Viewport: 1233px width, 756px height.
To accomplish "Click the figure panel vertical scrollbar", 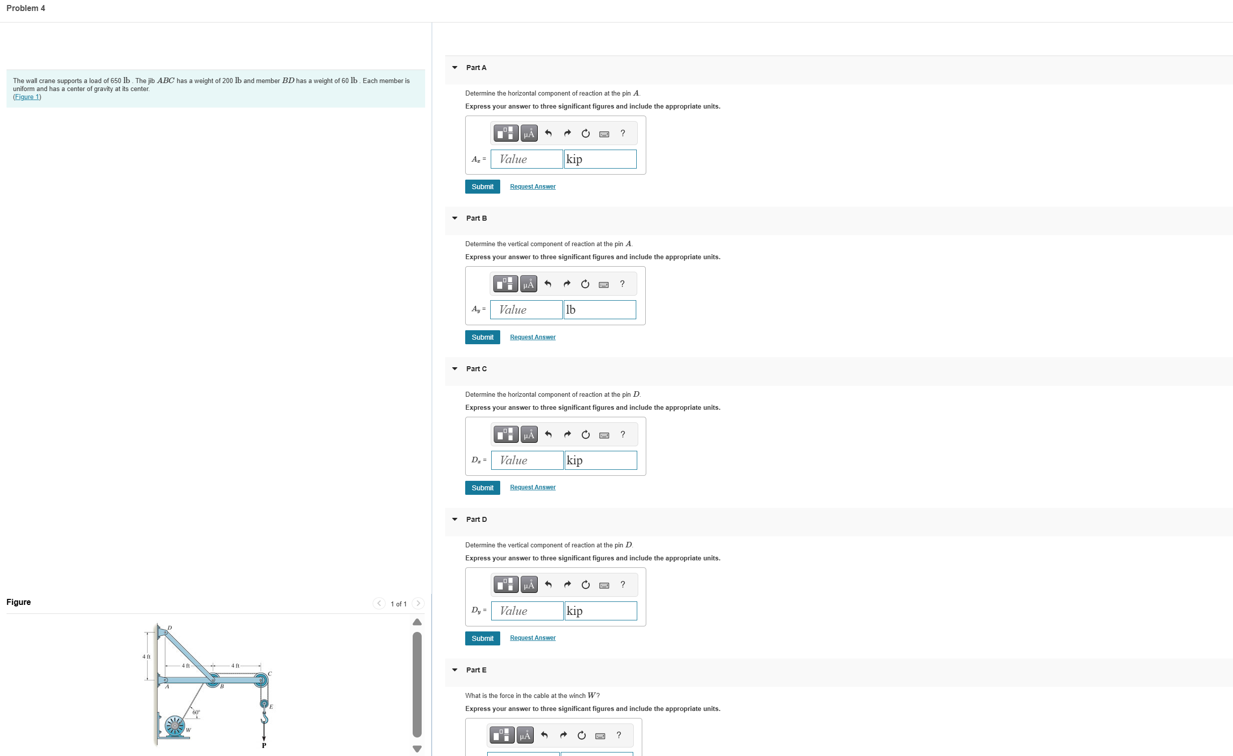I will [417, 684].
